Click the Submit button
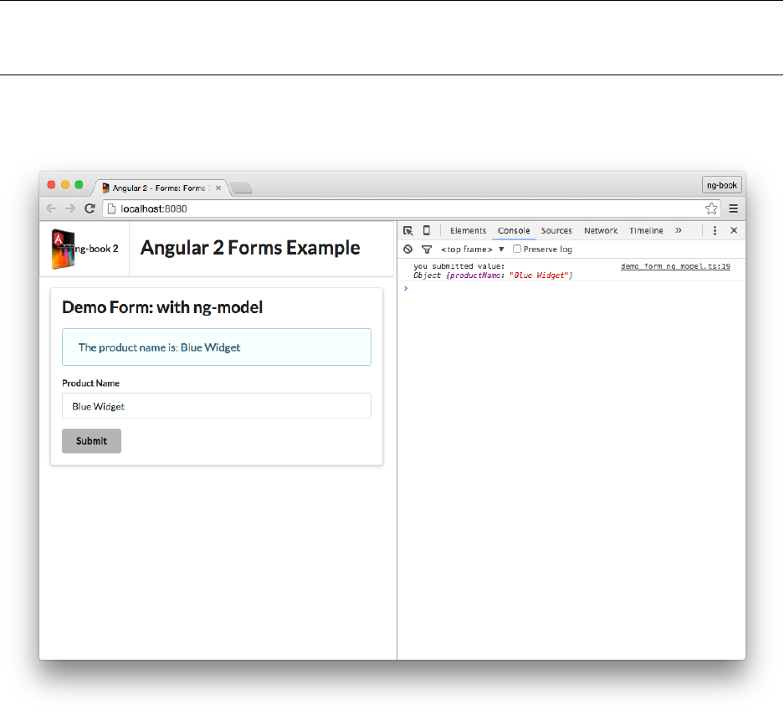This screenshot has height=715, width=784. tap(91, 441)
